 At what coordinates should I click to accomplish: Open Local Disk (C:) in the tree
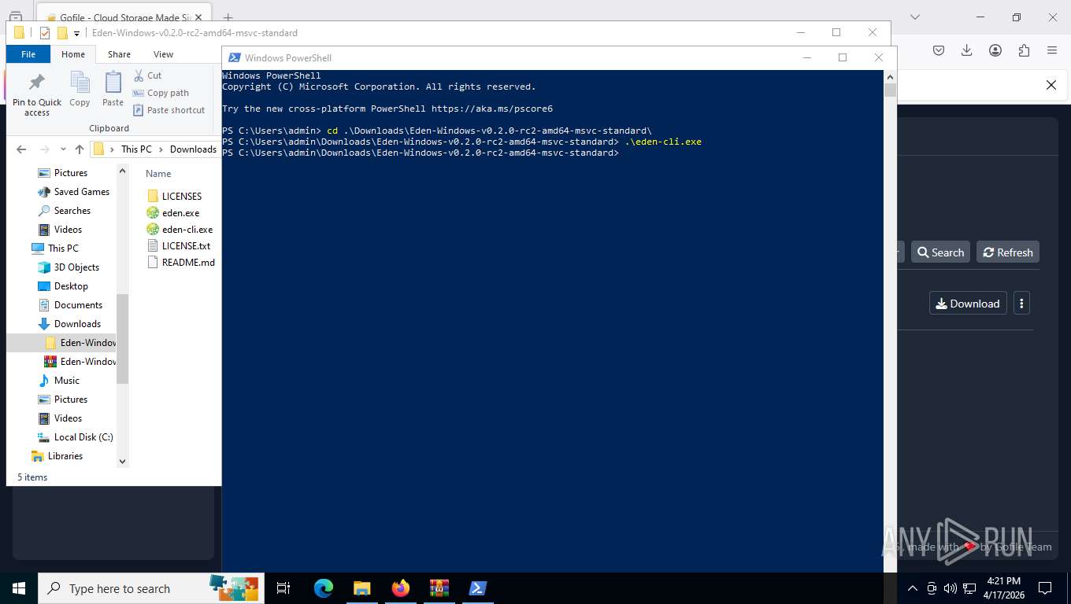76,437
